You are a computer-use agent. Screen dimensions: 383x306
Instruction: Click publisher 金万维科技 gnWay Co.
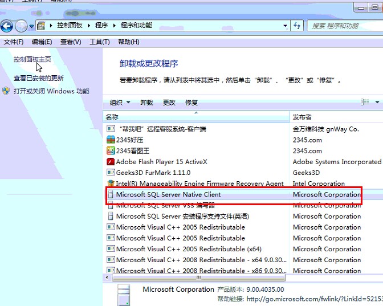(x=326, y=129)
